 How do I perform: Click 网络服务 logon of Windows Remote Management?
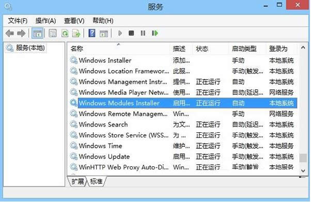(x=281, y=114)
